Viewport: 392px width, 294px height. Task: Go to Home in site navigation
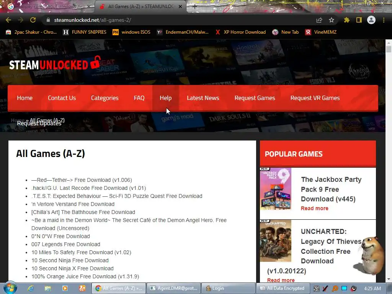25,98
